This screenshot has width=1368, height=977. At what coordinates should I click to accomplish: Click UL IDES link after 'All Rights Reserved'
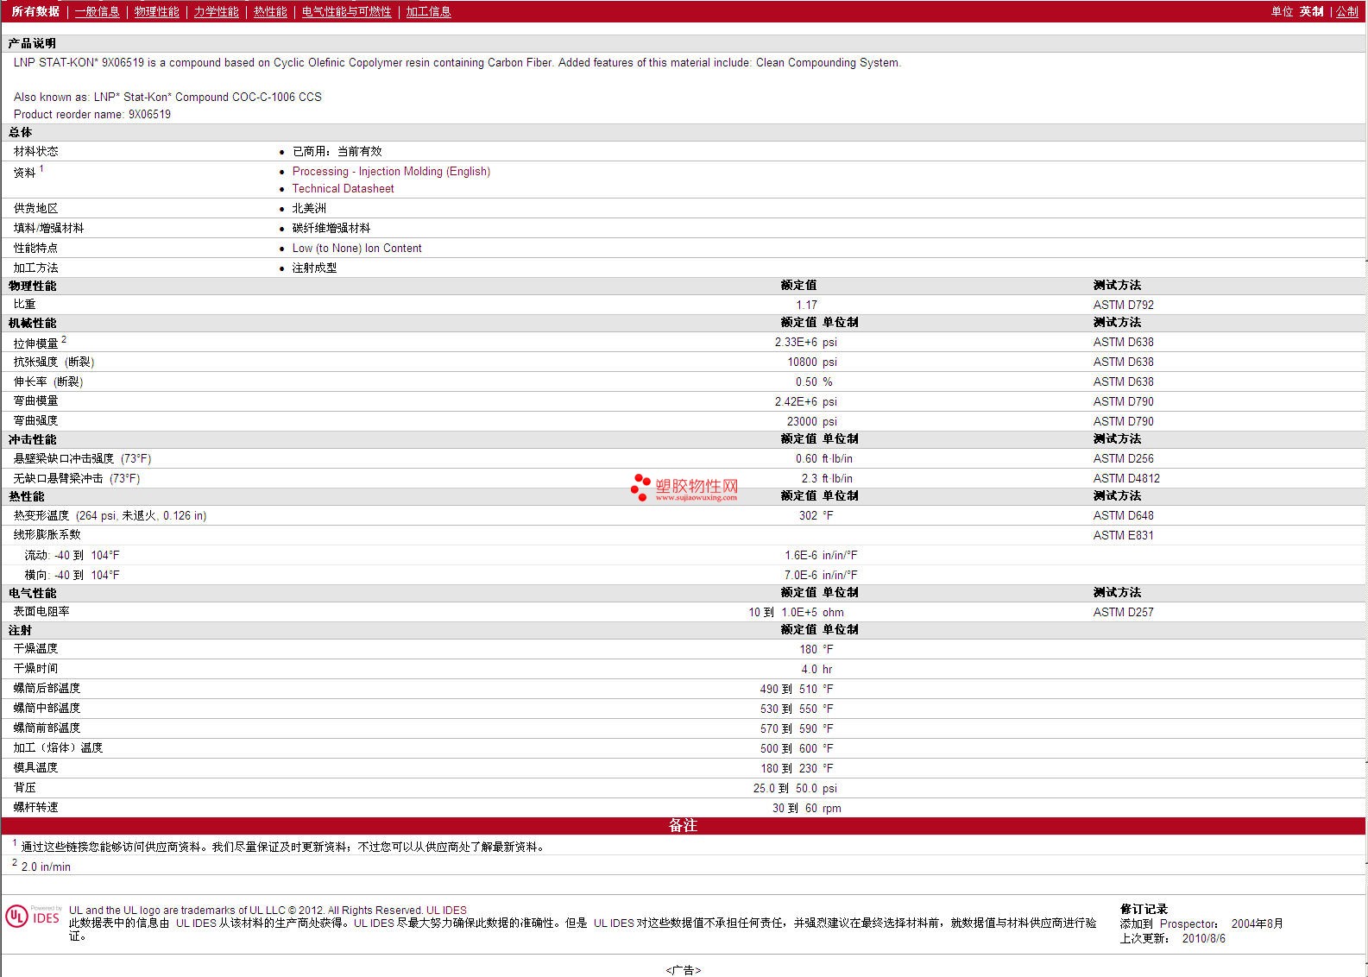coord(446,910)
